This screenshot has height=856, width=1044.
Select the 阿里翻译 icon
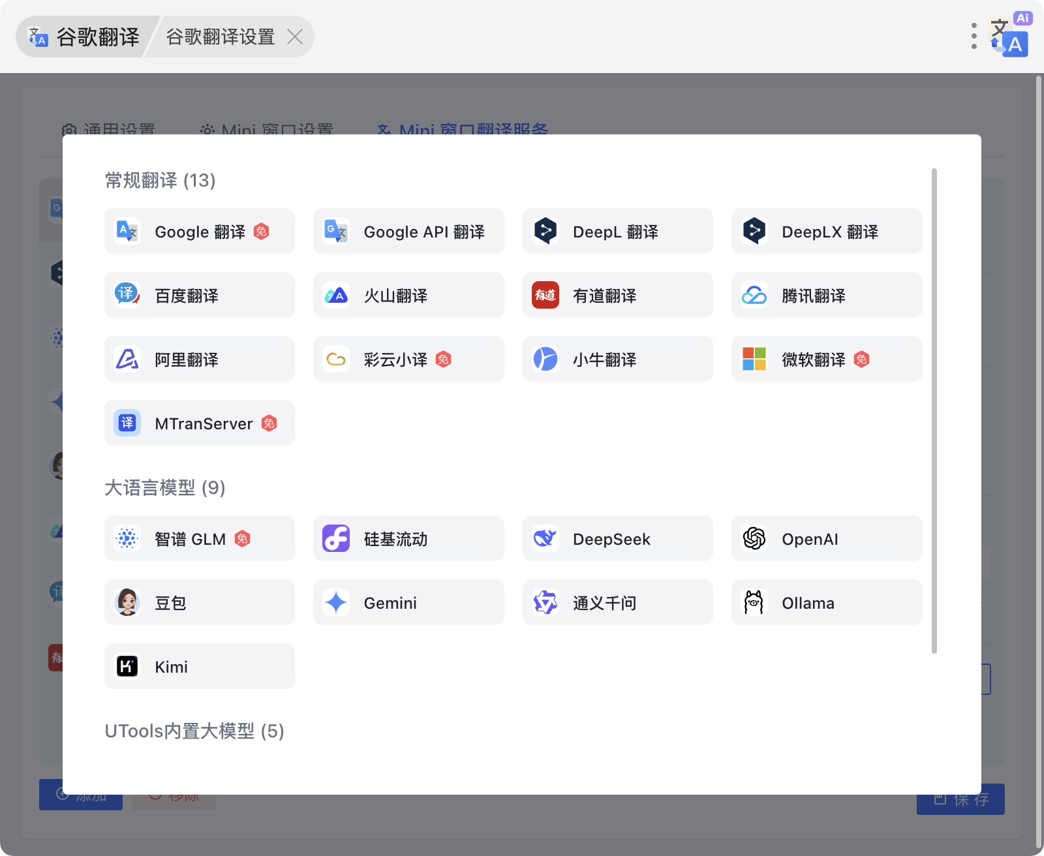(127, 359)
